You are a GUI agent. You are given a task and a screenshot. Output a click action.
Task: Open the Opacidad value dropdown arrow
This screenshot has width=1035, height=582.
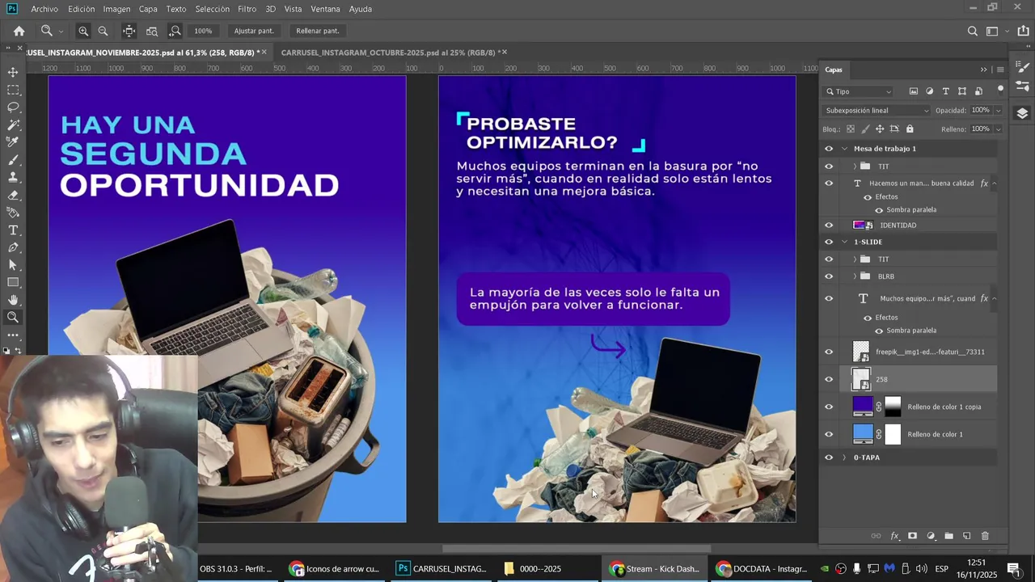coord(998,110)
